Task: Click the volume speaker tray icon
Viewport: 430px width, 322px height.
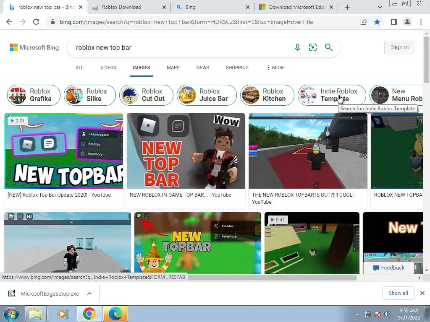Action: click(388, 314)
